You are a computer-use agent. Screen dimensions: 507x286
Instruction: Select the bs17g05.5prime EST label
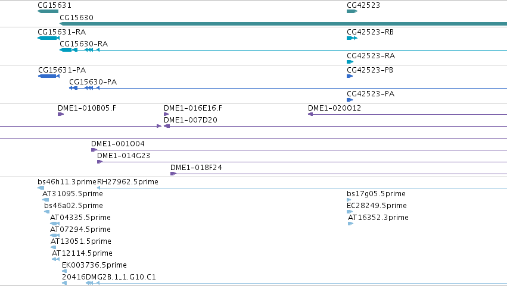point(377,194)
